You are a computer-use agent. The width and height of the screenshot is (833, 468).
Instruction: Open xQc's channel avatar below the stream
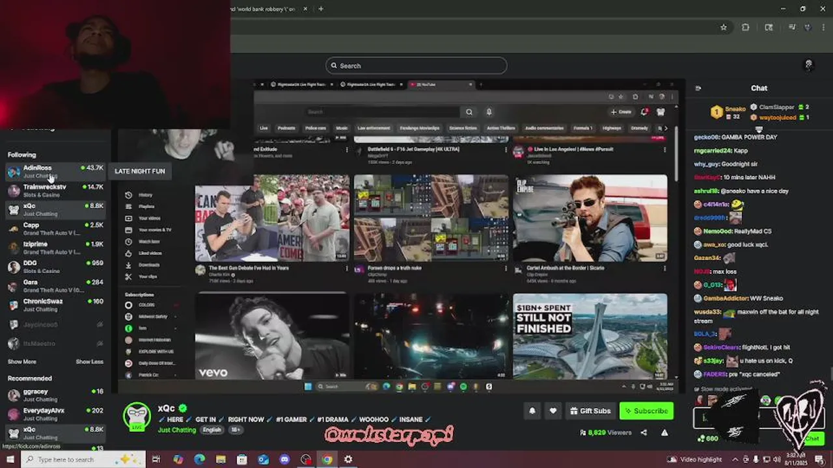(x=137, y=416)
